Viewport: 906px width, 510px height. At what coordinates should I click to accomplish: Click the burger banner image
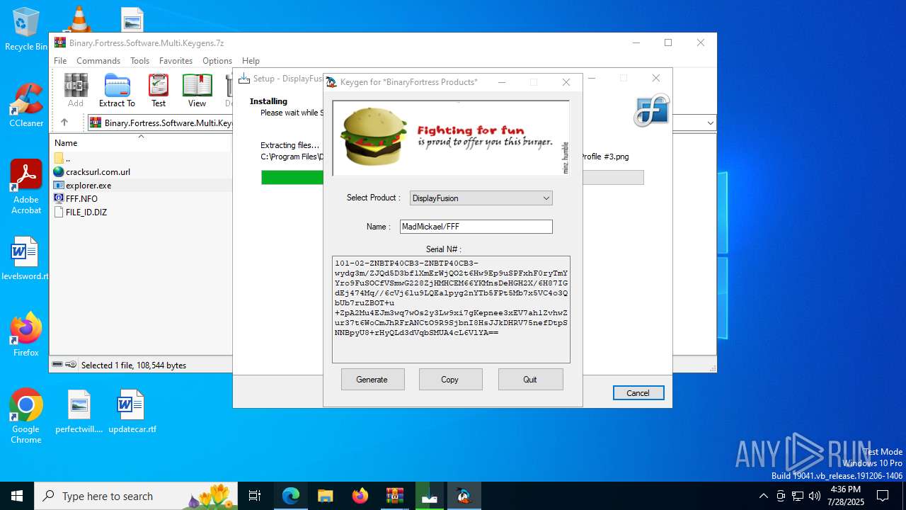451,138
